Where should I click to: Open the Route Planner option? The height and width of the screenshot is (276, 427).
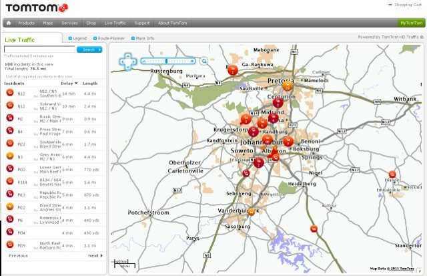coord(111,39)
